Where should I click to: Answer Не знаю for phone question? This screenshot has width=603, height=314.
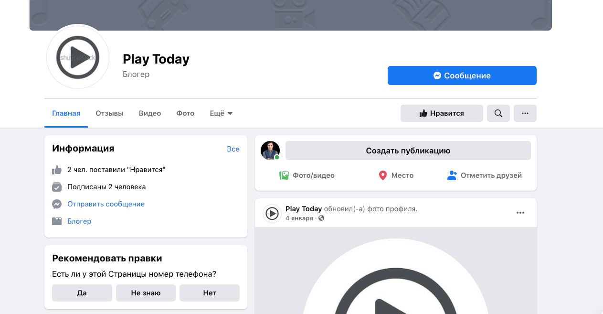tap(146, 293)
